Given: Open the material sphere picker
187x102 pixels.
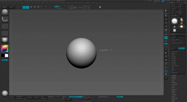Looking at the screenshot, I should coord(5,40).
